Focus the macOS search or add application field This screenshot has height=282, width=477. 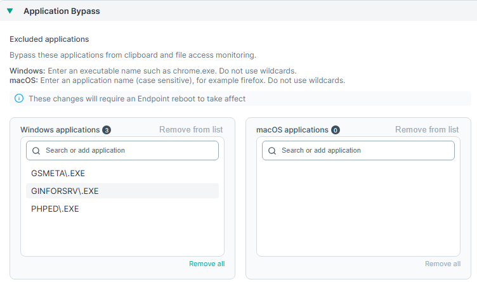[363, 151]
